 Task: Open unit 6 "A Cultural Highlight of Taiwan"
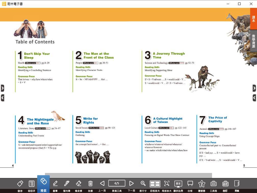coord(168,120)
